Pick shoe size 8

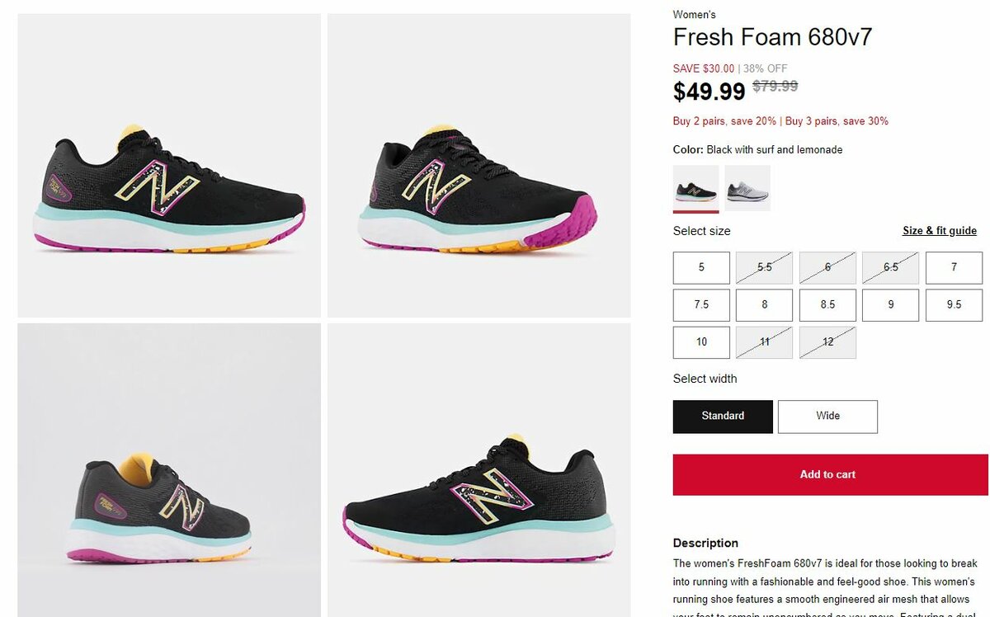(x=764, y=305)
